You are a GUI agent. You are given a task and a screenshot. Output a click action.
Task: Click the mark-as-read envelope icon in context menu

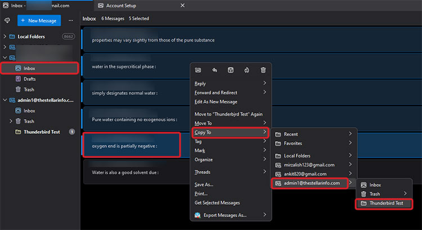pyautogui.click(x=198, y=70)
